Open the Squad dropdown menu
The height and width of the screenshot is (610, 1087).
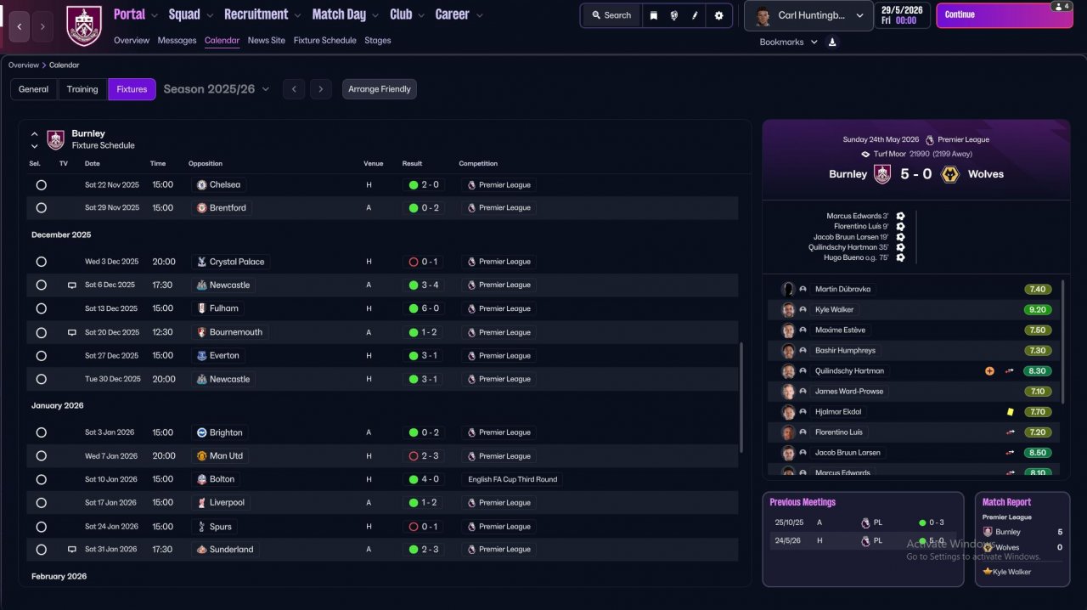pyautogui.click(x=191, y=14)
